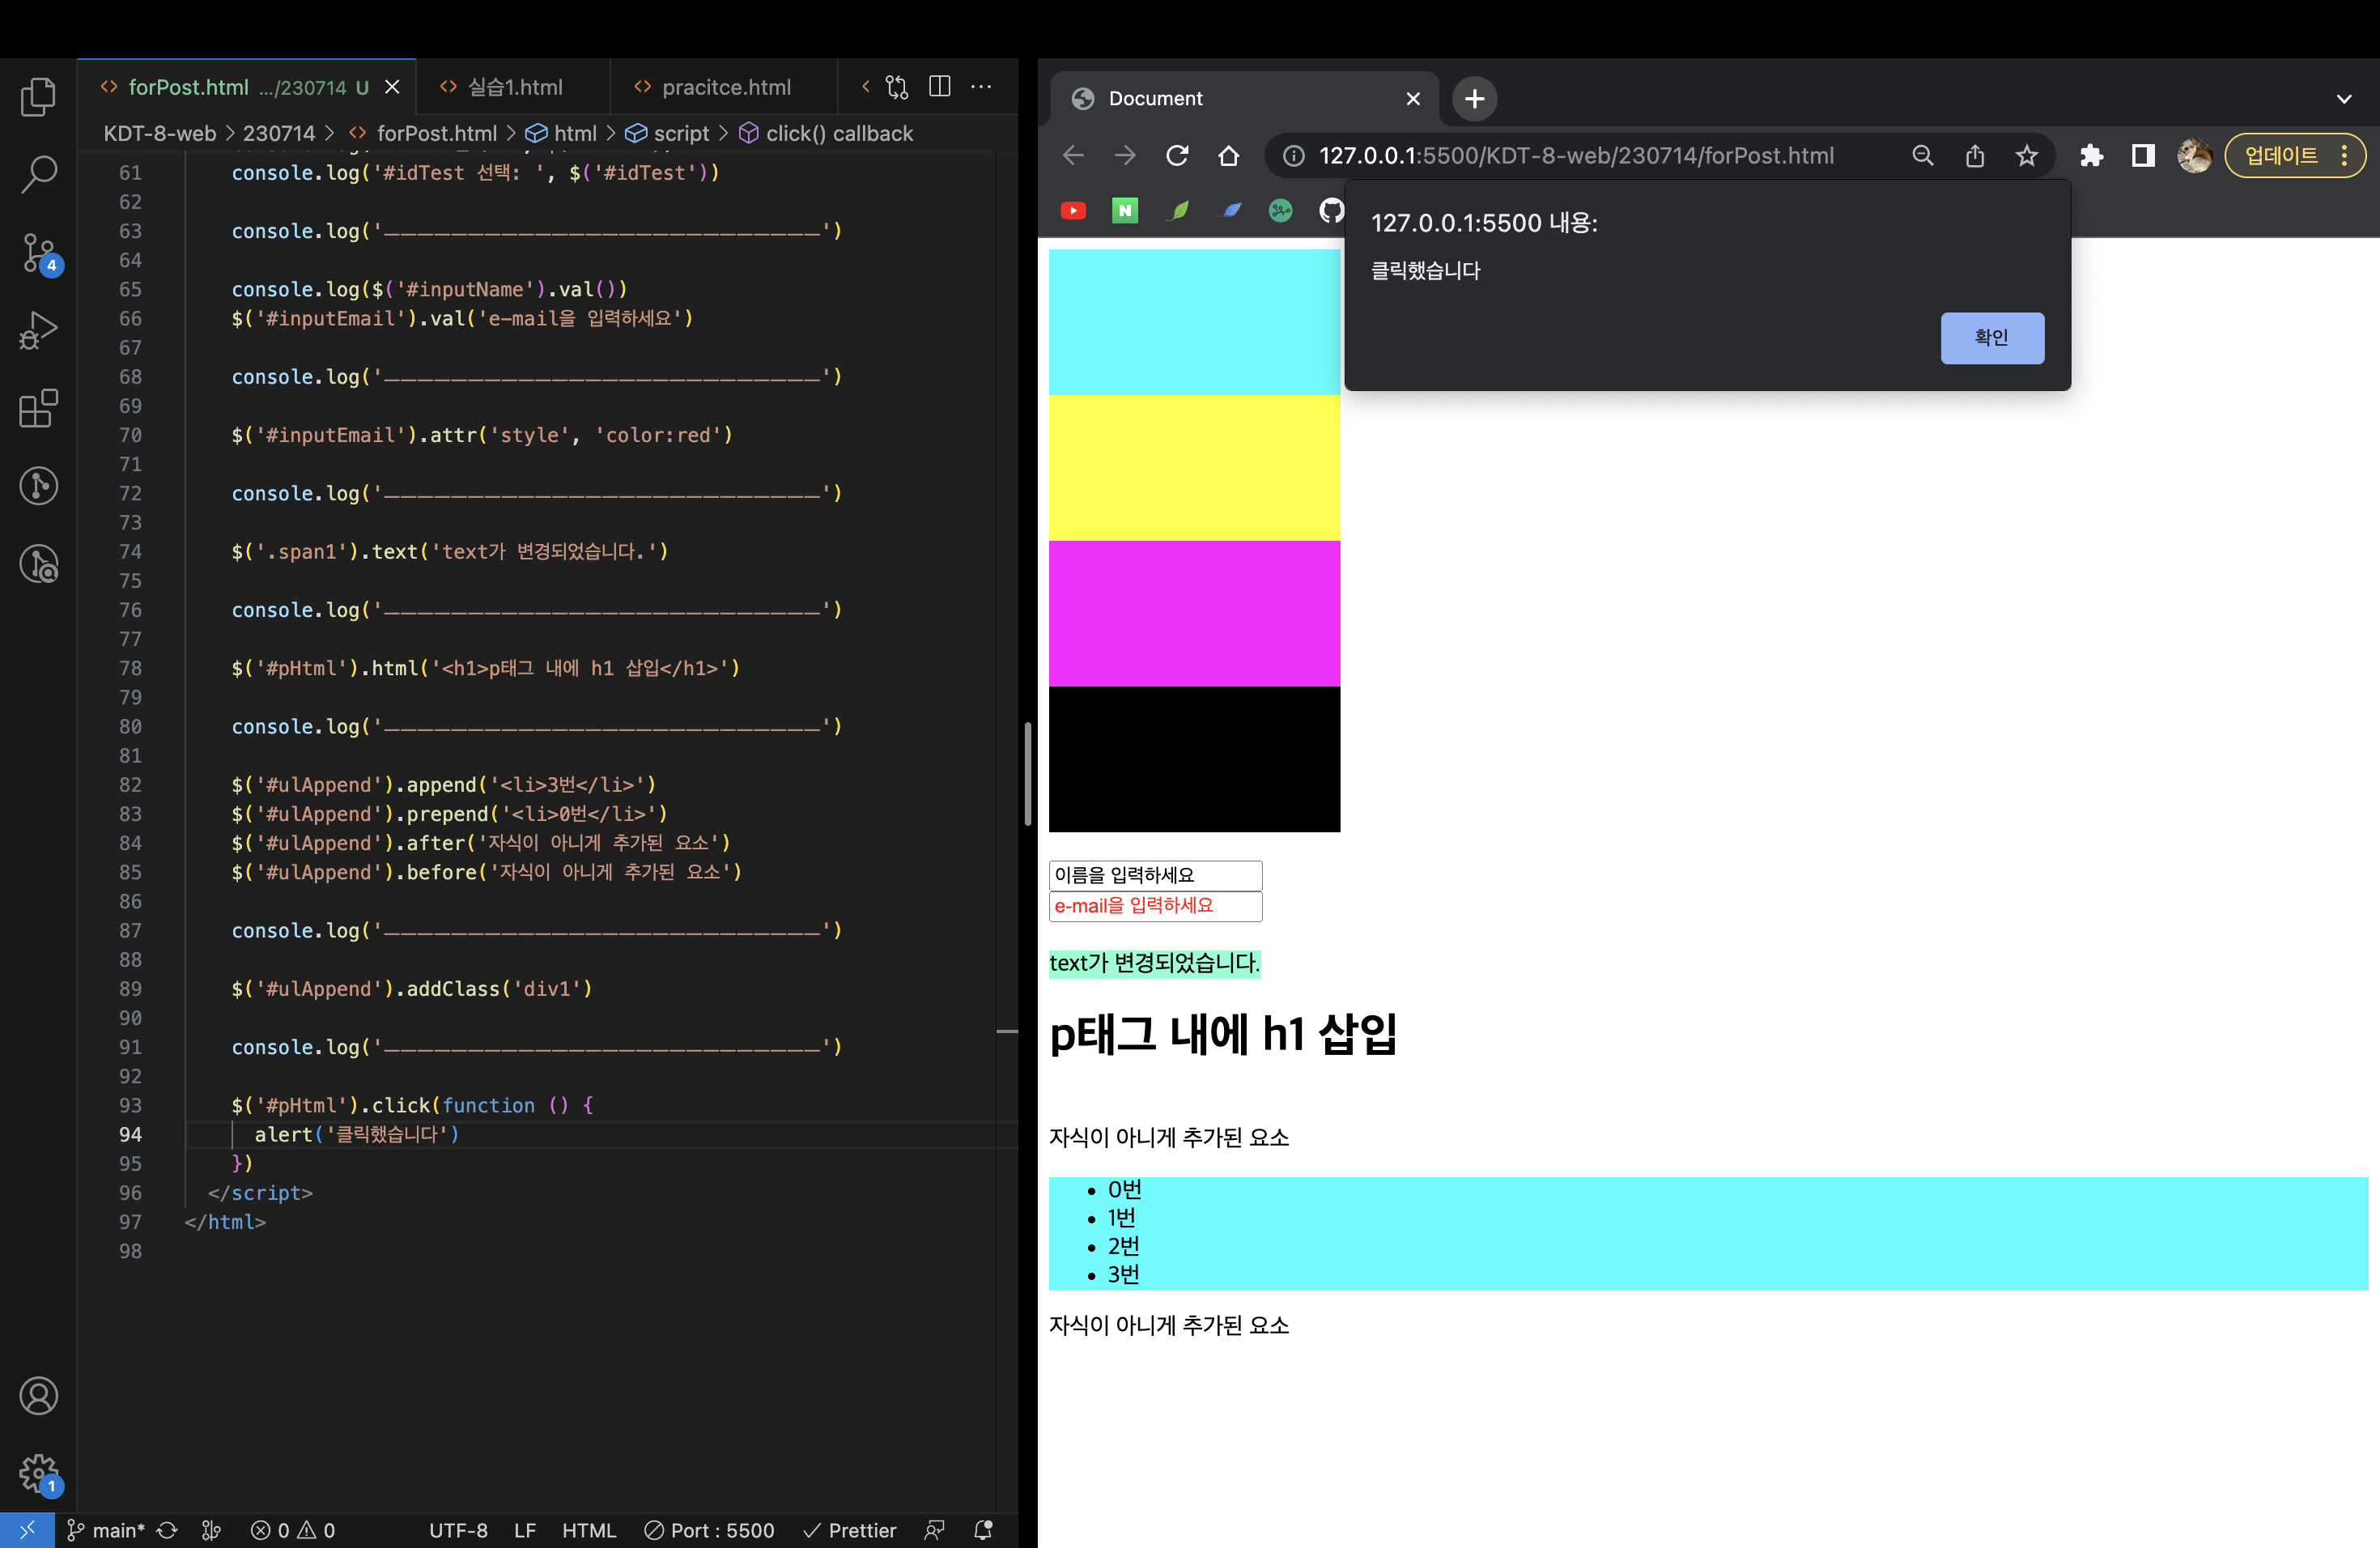Viewport: 2380px width, 1548px height.
Task: Click the forPost.html breadcrumb
Action: click(x=436, y=133)
